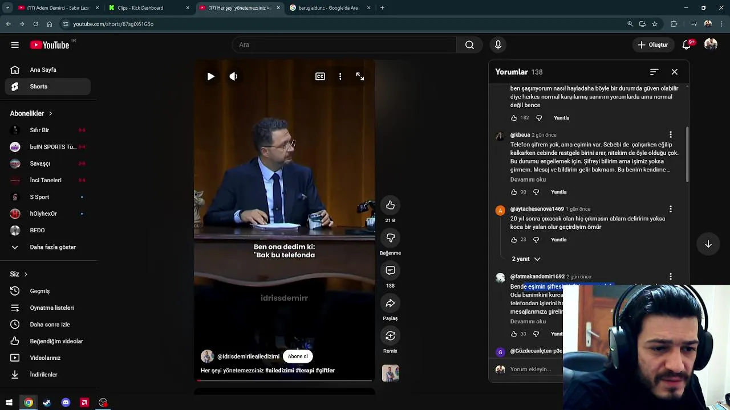Dislike @kbeua's comment
The width and height of the screenshot is (730, 410).
tap(536, 192)
